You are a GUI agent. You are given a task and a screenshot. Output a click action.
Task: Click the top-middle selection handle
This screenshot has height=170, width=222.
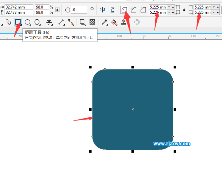(133, 67)
